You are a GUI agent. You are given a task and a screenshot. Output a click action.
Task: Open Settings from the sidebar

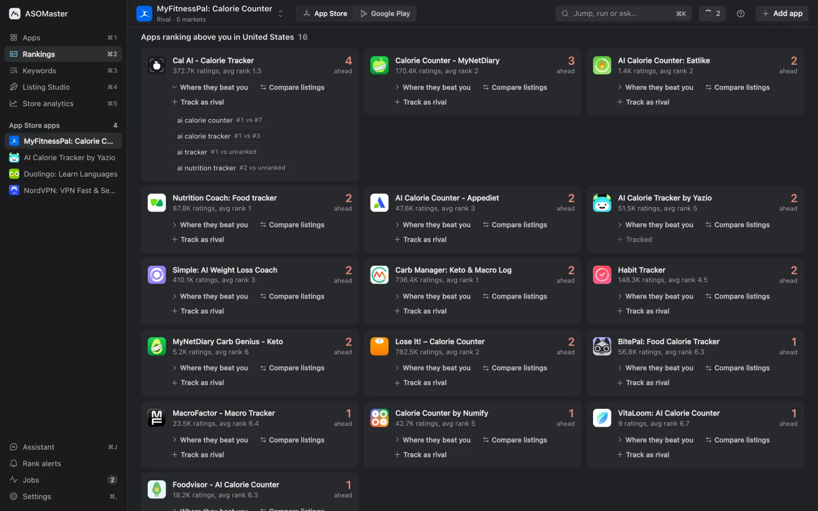[63, 496]
